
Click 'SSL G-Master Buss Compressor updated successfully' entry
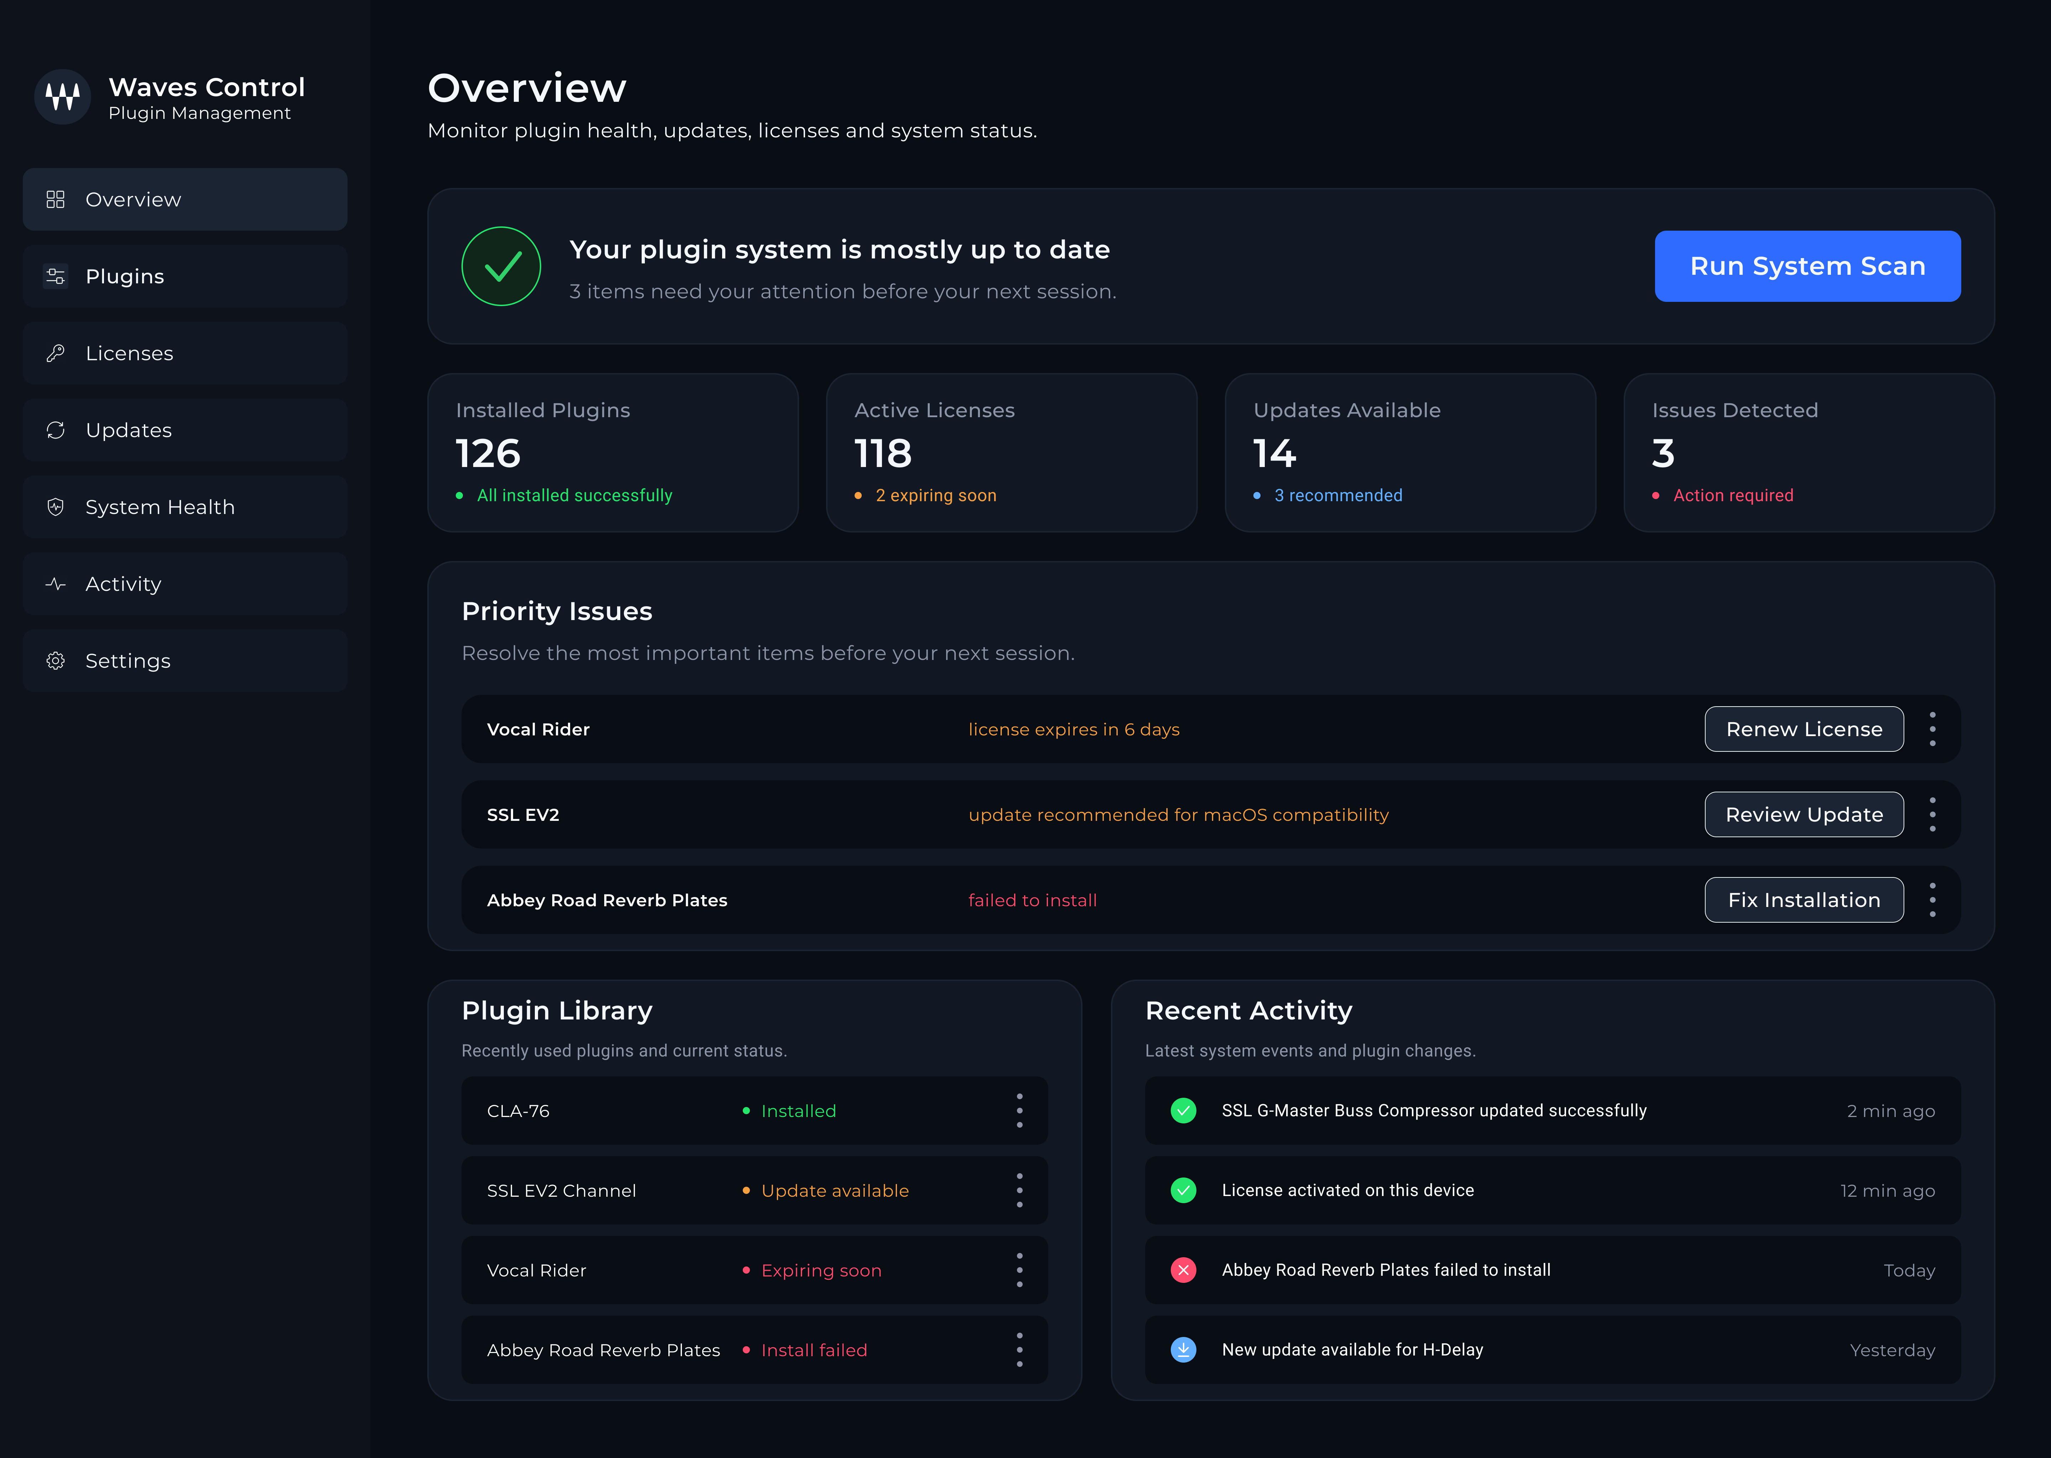coord(1434,1111)
